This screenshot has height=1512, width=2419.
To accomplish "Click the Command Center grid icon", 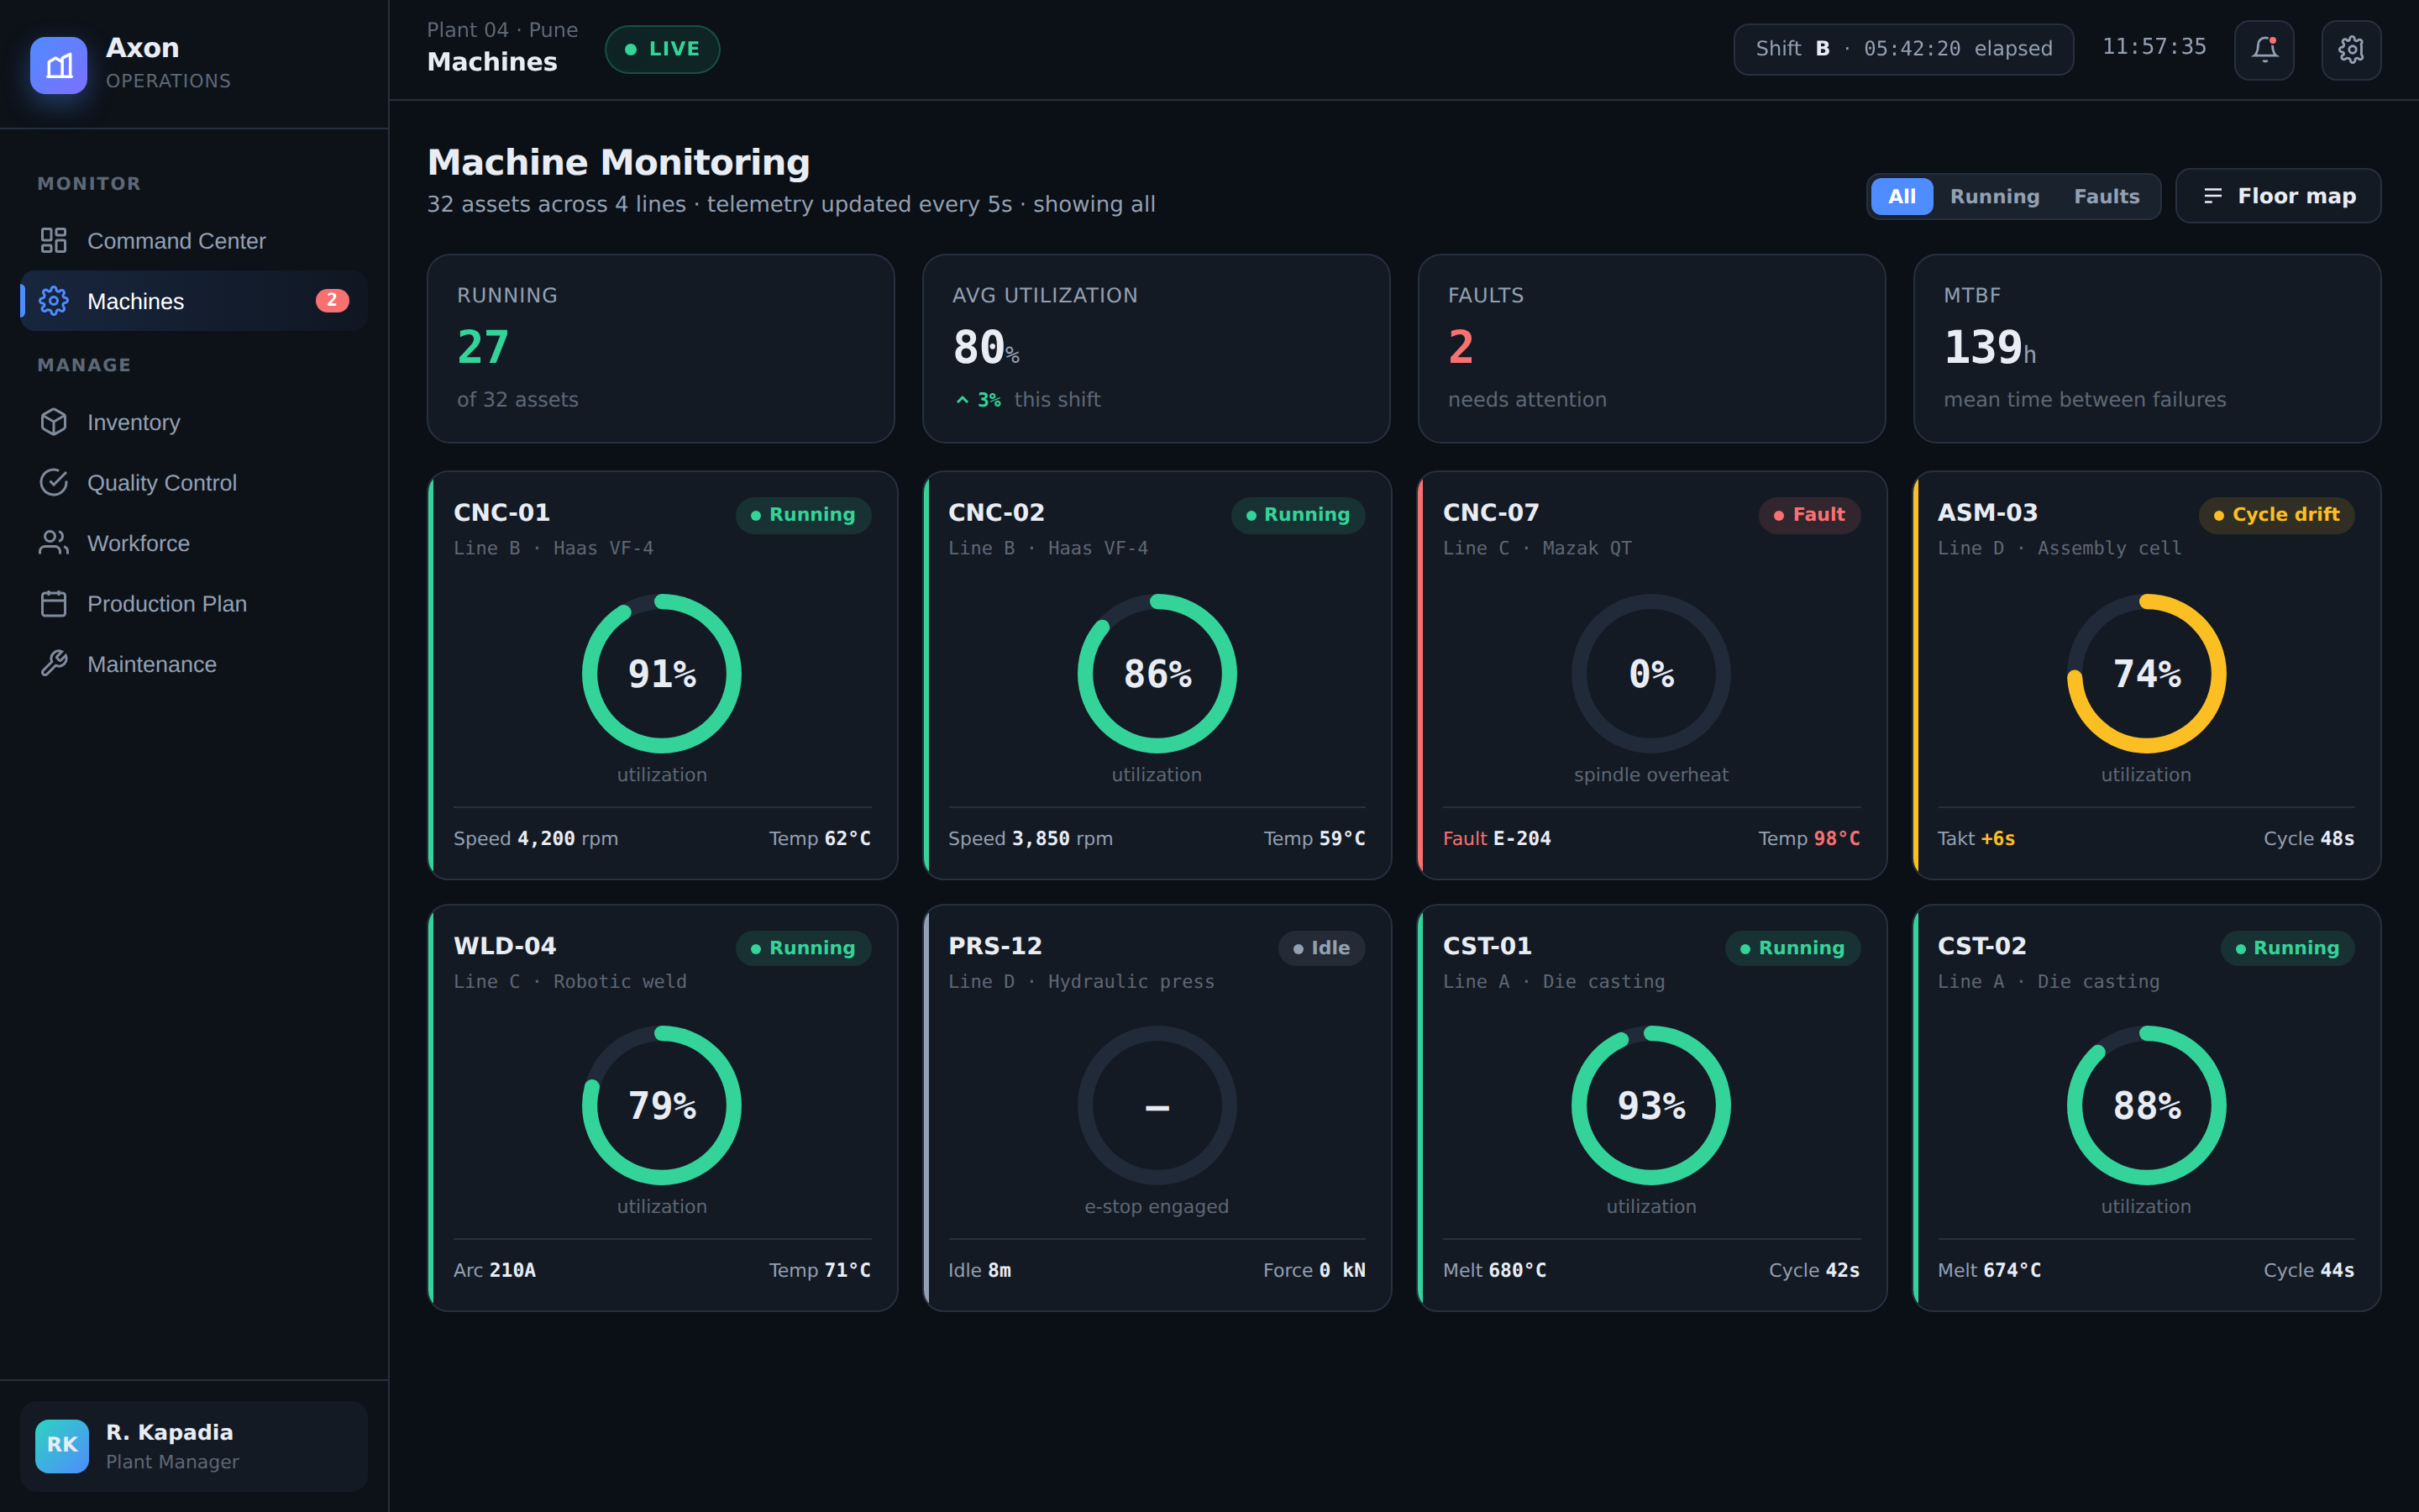I will tap(54, 241).
